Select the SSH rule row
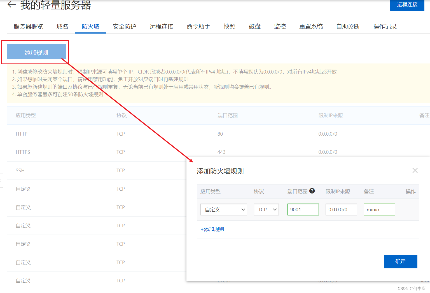The height and width of the screenshot is (293, 430). point(97,171)
